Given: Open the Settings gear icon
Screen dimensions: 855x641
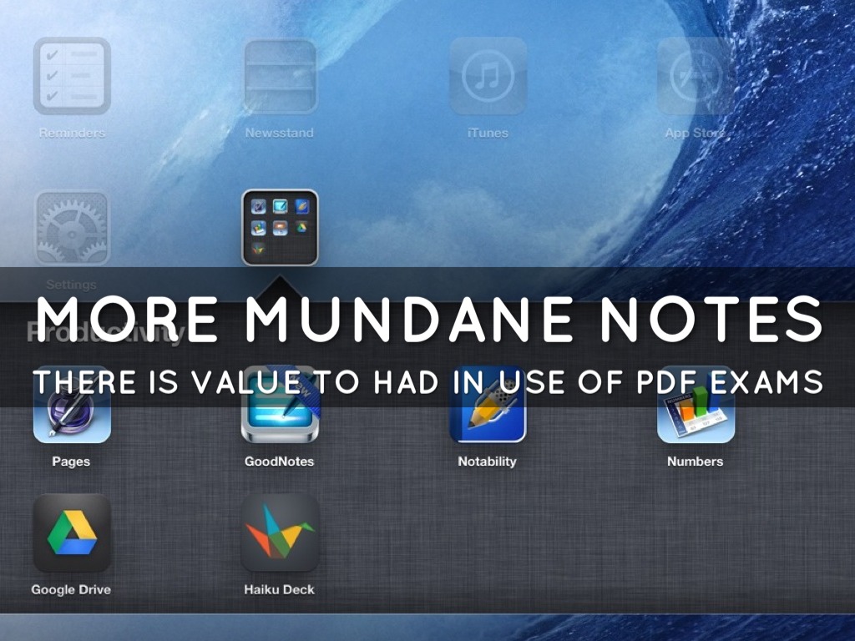Looking at the screenshot, I should 72,228.
